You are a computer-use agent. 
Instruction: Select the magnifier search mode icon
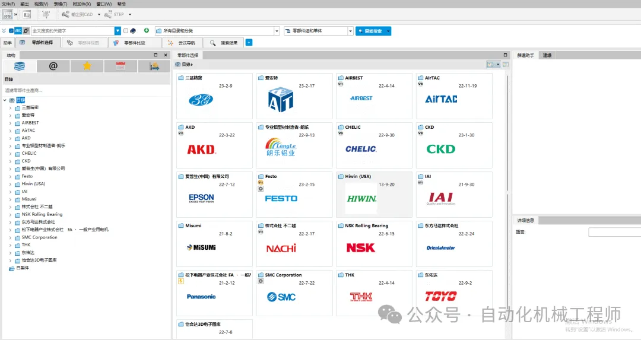pyautogui.click(x=26, y=31)
